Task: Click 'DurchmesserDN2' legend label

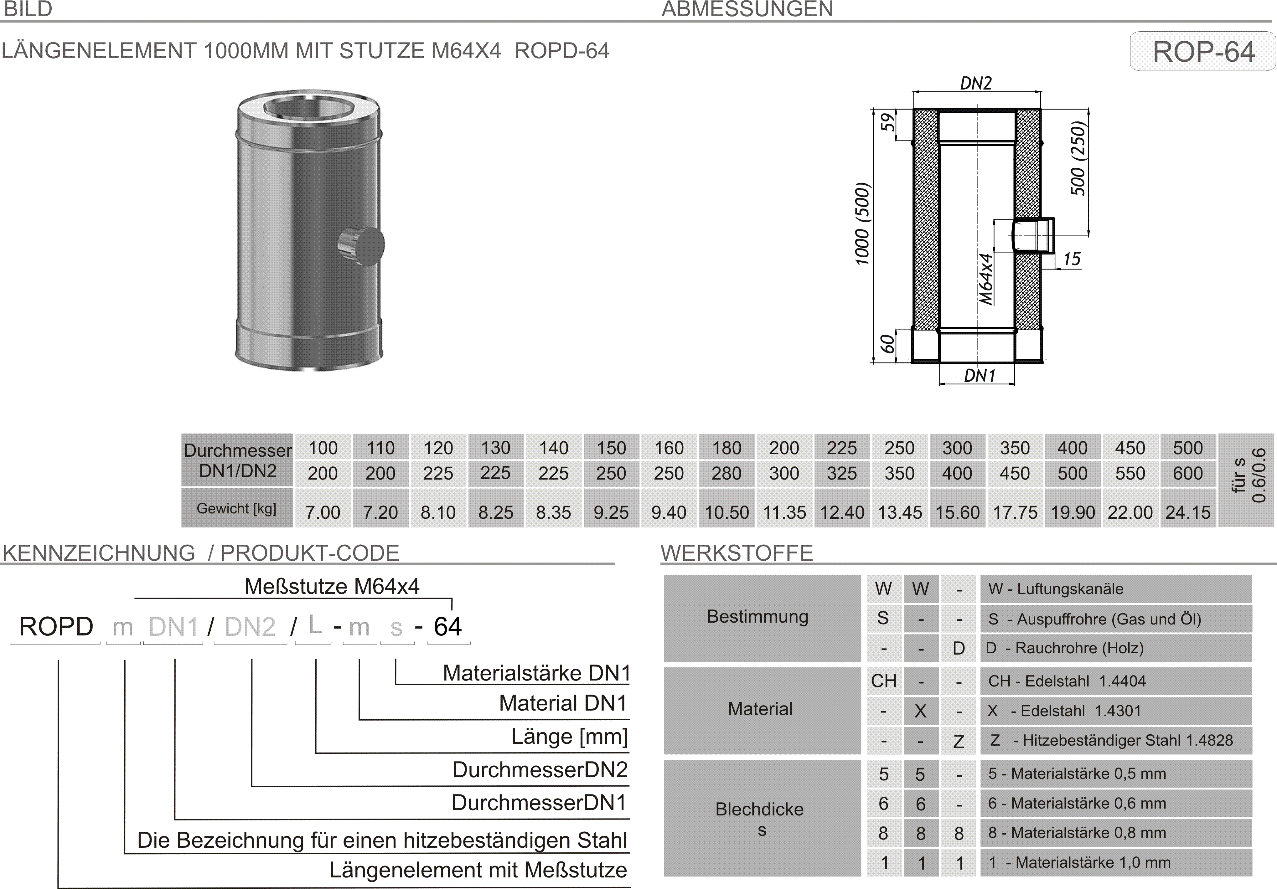Action: (x=540, y=769)
